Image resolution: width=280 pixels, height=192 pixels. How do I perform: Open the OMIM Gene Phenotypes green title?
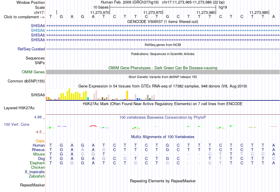163,68
